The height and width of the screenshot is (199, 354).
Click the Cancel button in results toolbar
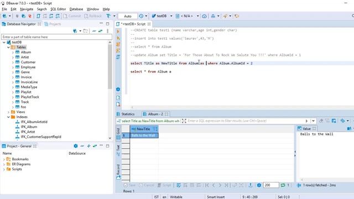tap(147, 185)
